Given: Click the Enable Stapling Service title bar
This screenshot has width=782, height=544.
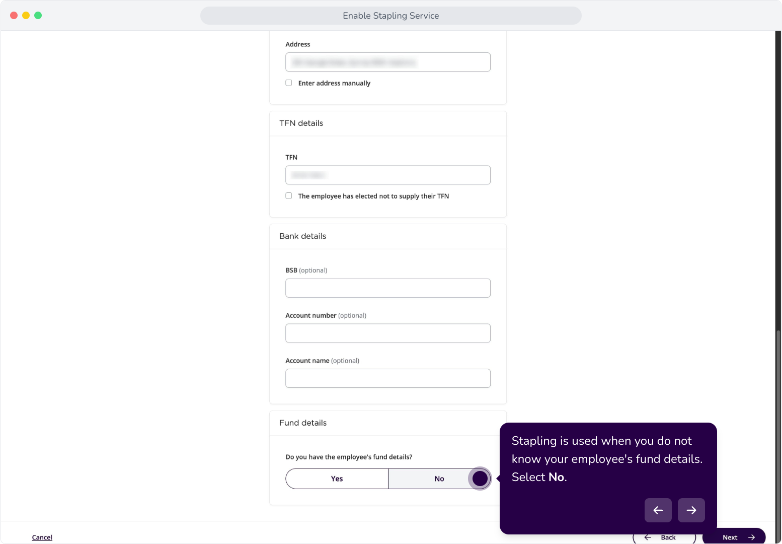Looking at the screenshot, I should point(391,16).
